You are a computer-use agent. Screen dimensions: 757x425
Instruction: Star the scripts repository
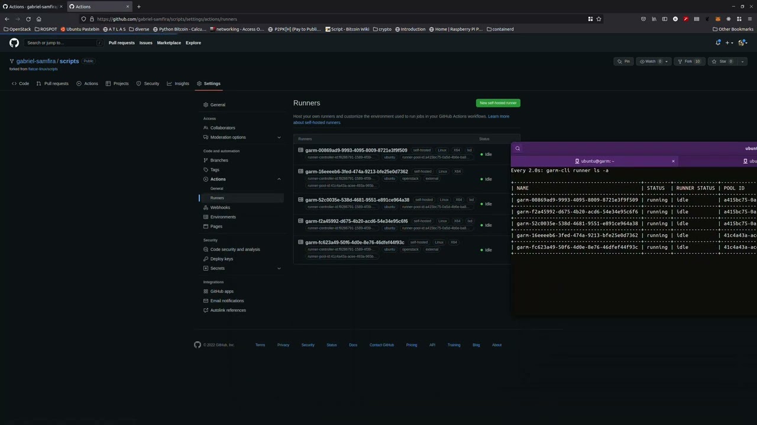[x=723, y=61]
